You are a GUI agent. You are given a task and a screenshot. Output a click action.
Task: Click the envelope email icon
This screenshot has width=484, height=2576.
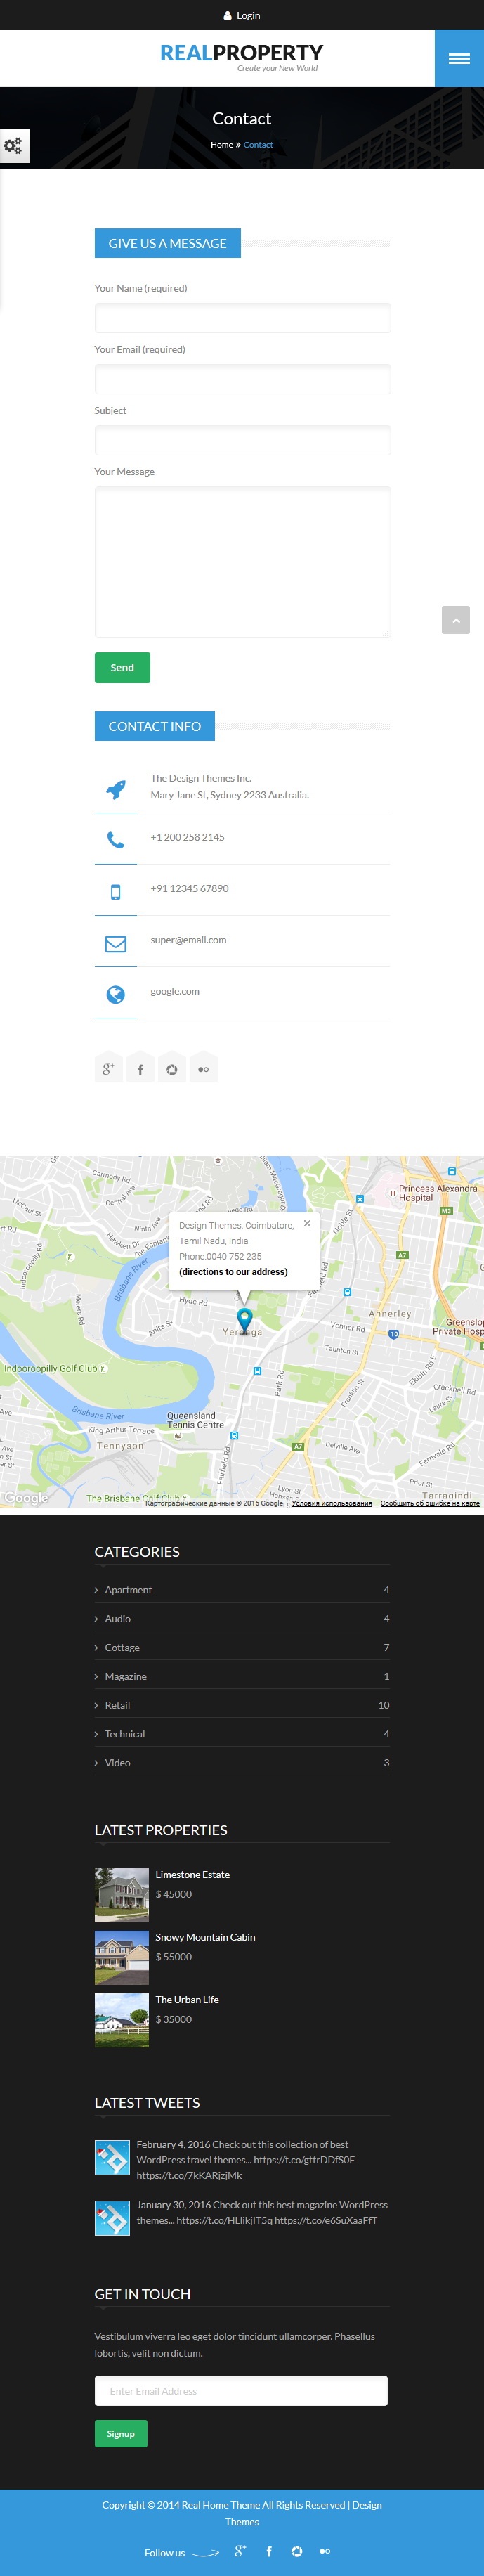pyautogui.click(x=116, y=943)
